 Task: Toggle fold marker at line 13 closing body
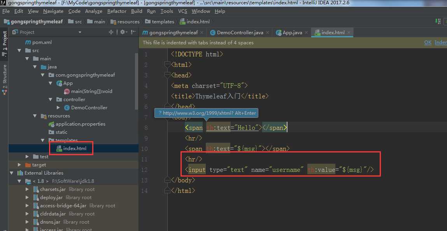point(167,180)
